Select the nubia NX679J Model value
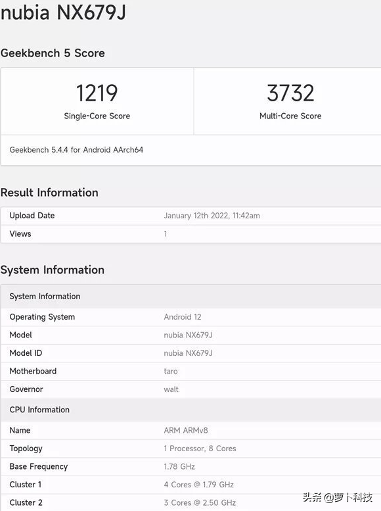The height and width of the screenshot is (511, 381). click(189, 335)
